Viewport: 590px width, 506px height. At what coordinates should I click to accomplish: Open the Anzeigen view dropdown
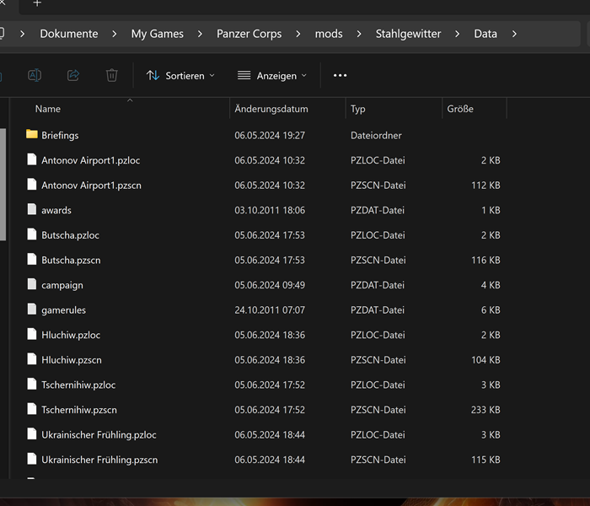click(272, 76)
